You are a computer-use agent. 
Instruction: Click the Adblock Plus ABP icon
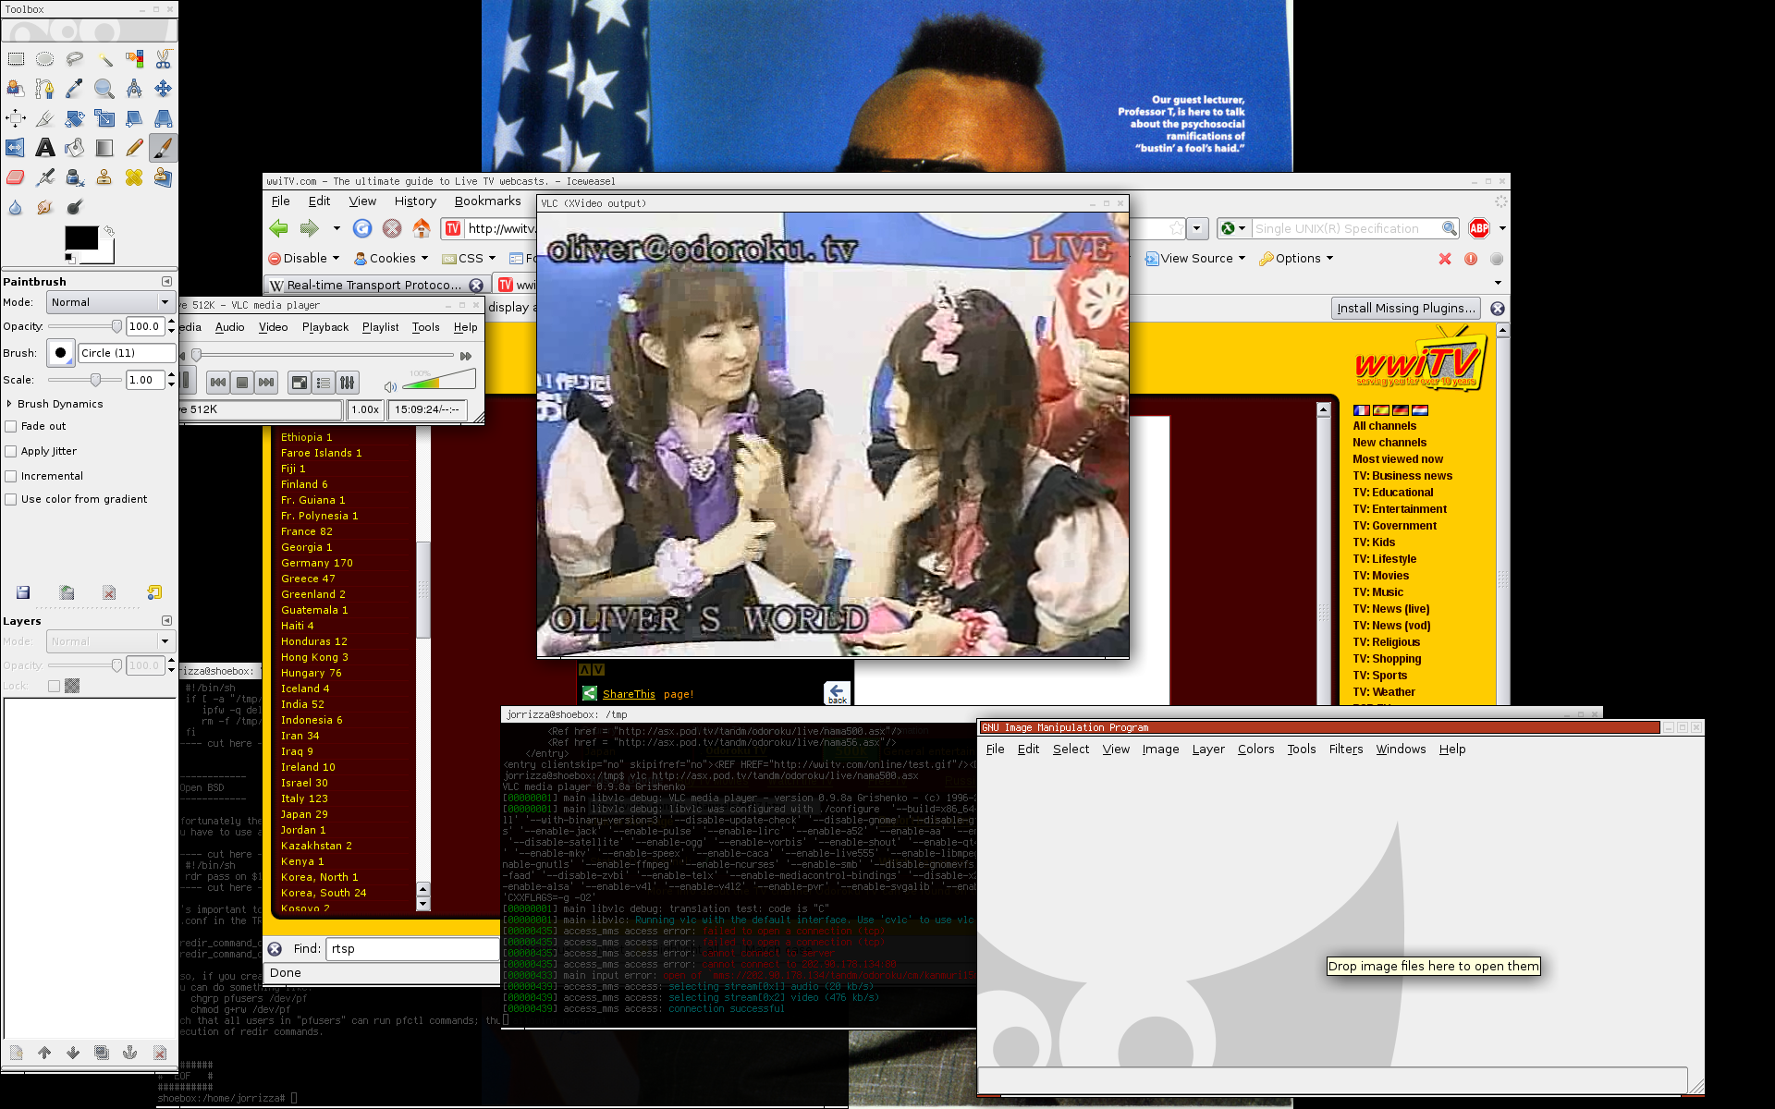pyautogui.click(x=1479, y=228)
